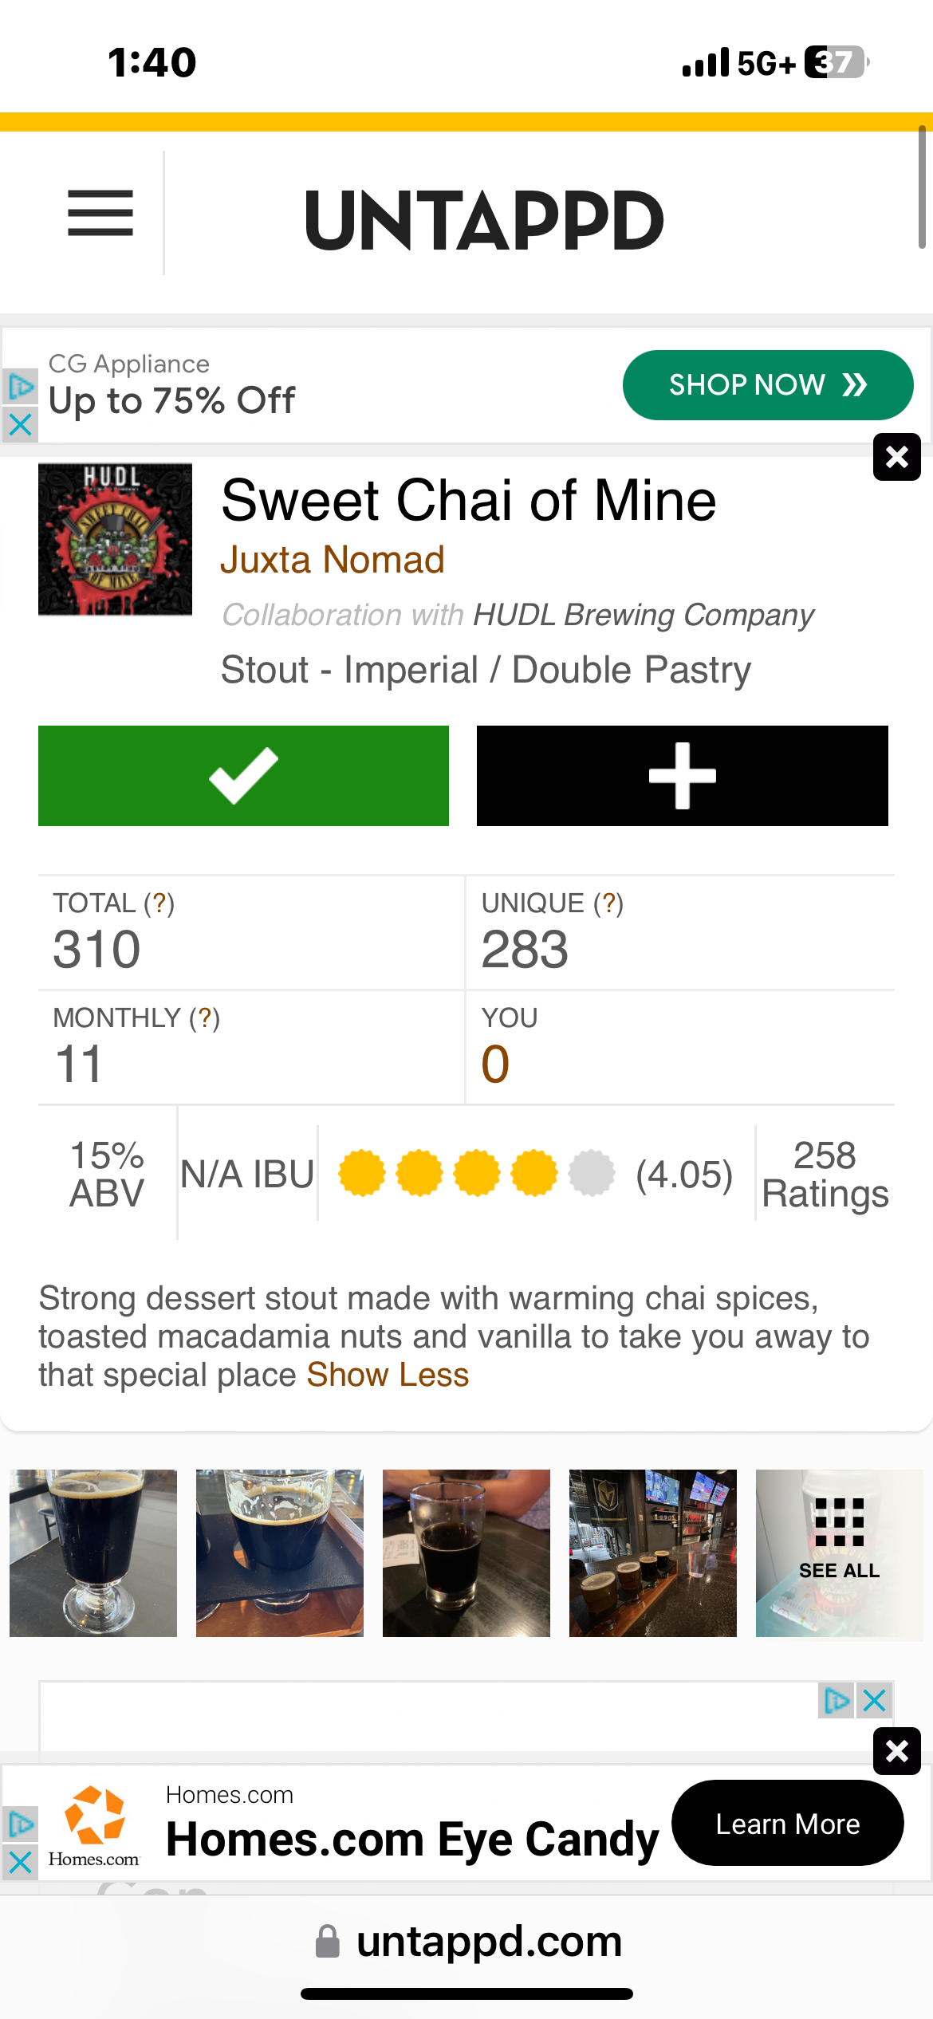Tap the question mark next to MONTHLY
933x2019 pixels.
(x=205, y=1018)
